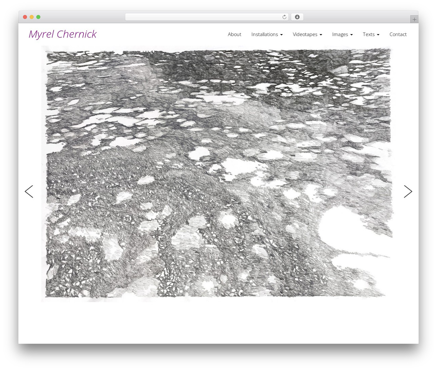This screenshot has width=437, height=370.
Task: Open the browser downloads button
Action: click(297, 17)
